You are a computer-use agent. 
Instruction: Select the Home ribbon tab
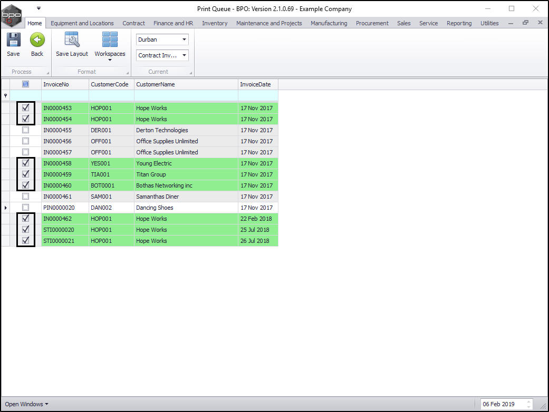coord(35,23)
